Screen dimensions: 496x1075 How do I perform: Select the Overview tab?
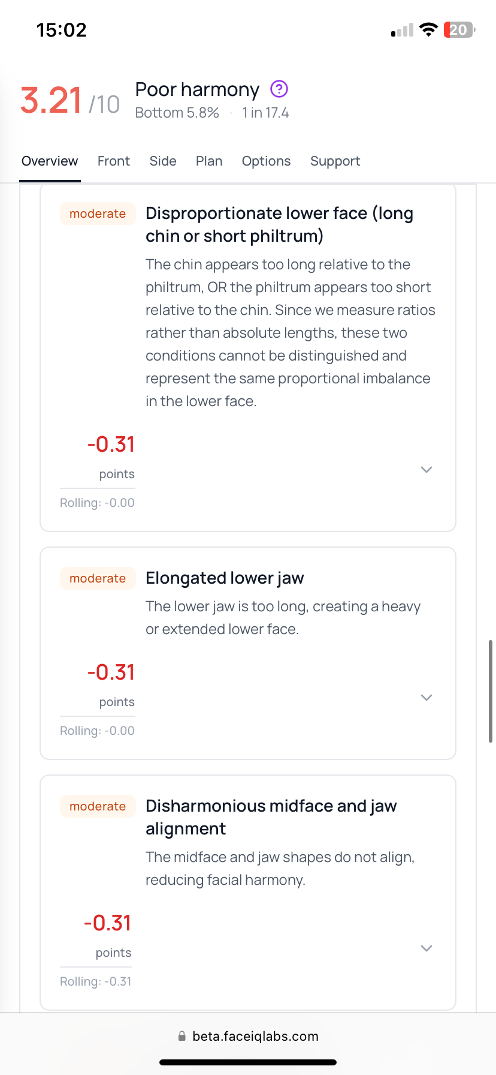[x=50, y=161]
